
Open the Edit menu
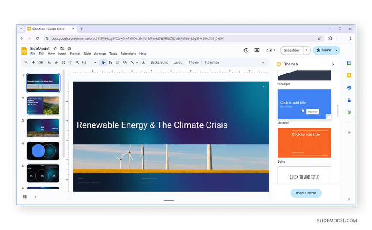pyautogui.click(x=41, y=54)
